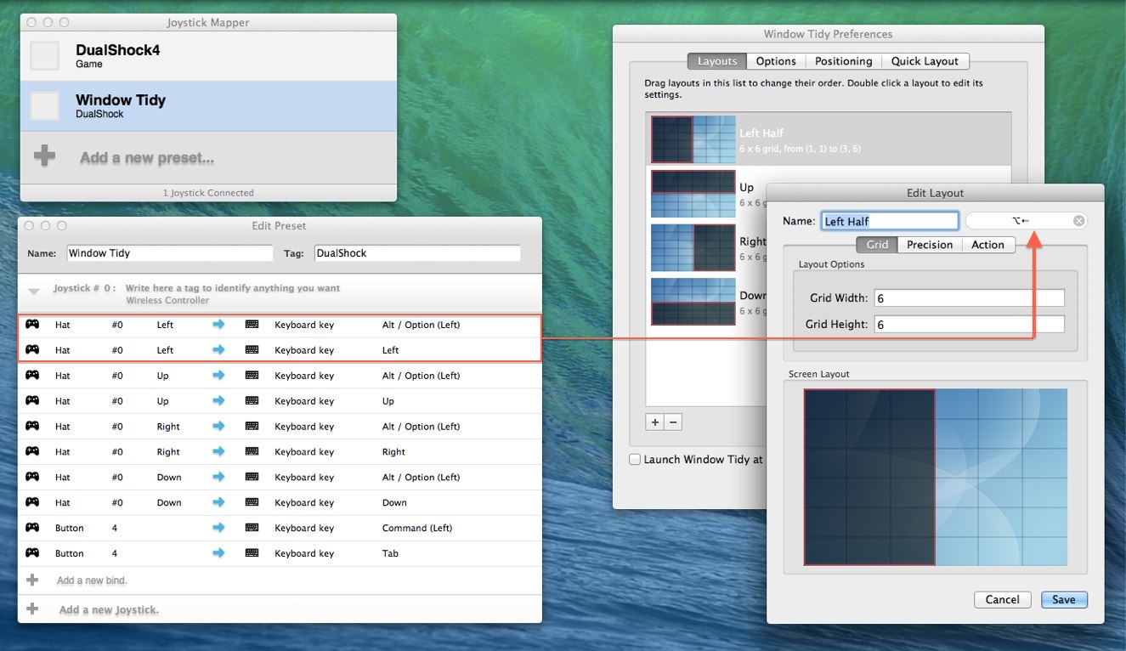Click the "1 Joystick Connected" status text
This screenshot has width=1126, height=651.
tap(208, 193)
